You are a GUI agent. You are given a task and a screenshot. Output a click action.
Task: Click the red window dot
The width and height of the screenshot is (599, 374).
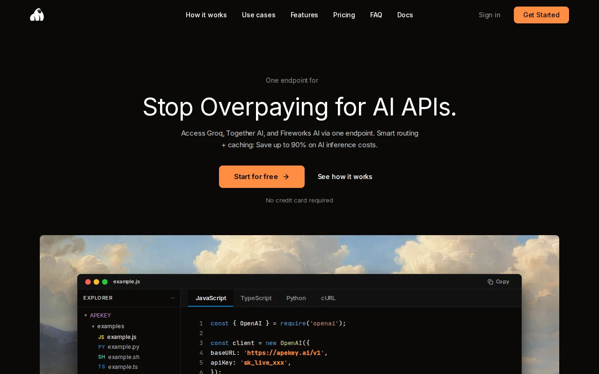[x=88, y=282]
